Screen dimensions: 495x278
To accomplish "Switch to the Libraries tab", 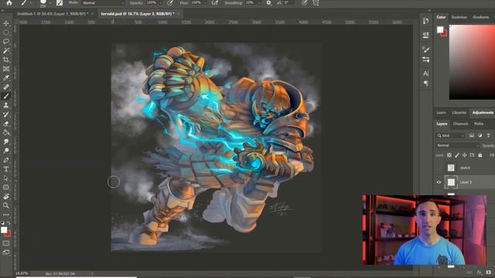I will pos(459,113).
